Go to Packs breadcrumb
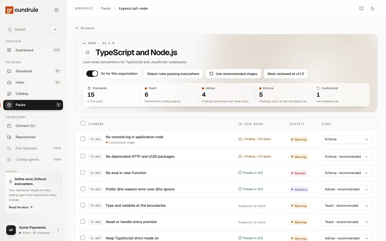 [106, 9]
